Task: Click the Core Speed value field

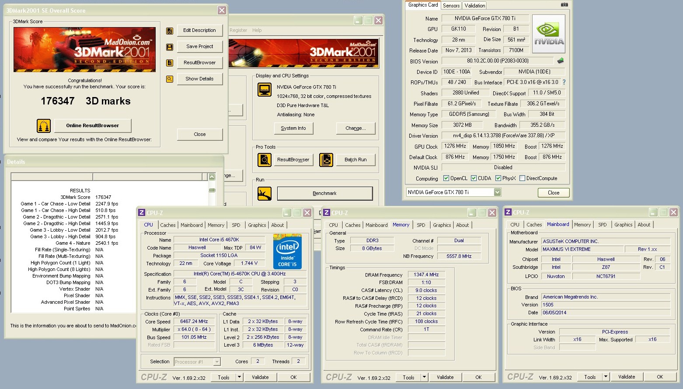Action: [194, 322]
